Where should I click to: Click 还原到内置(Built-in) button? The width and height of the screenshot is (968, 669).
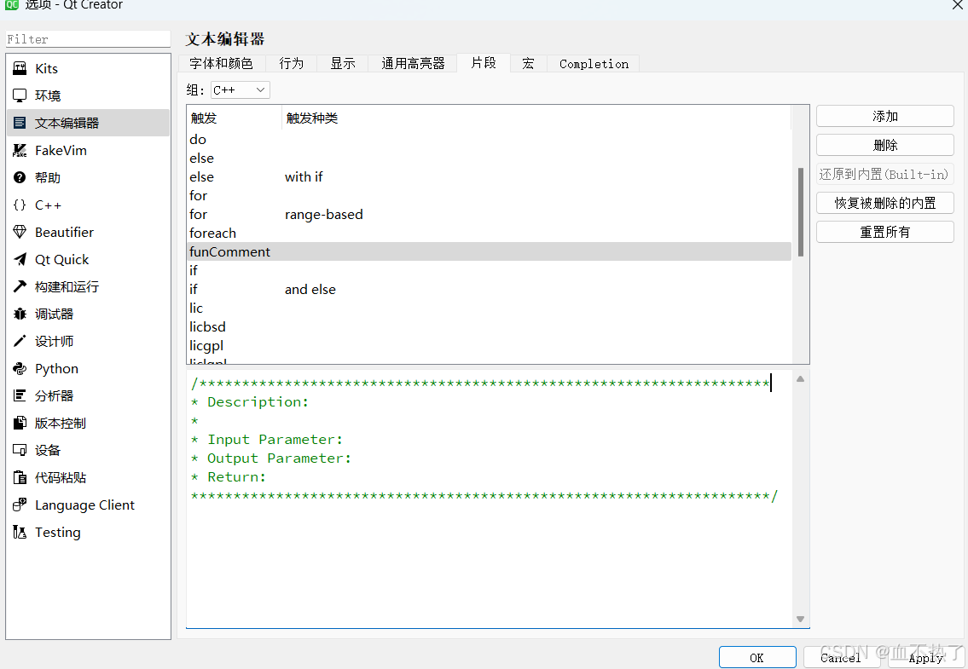[x=884, y=174]
